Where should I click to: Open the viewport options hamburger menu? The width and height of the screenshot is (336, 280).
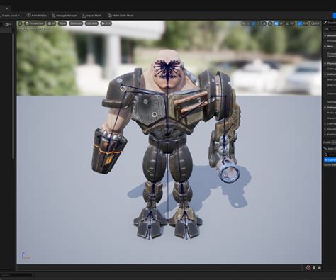[x=20, y=23]
